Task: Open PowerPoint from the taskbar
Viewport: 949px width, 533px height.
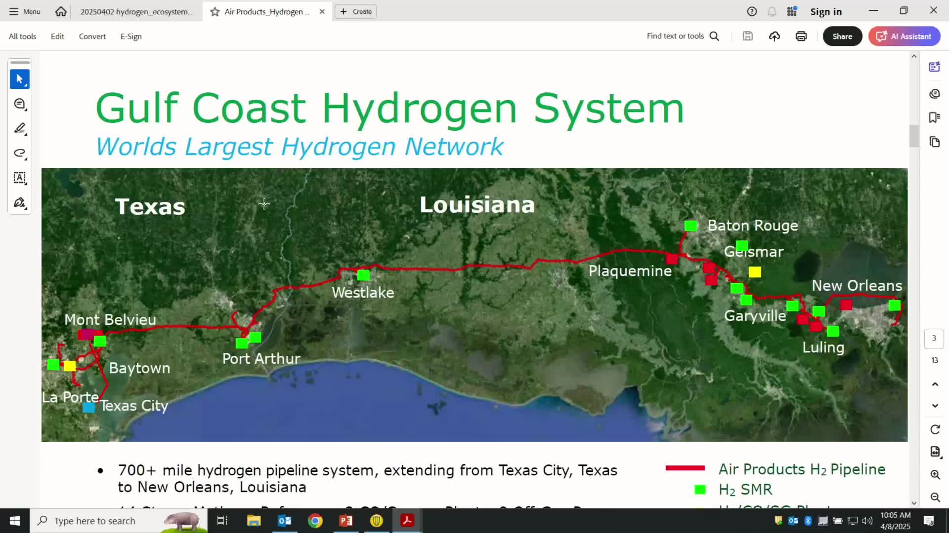Action: [x=345, y=521]
